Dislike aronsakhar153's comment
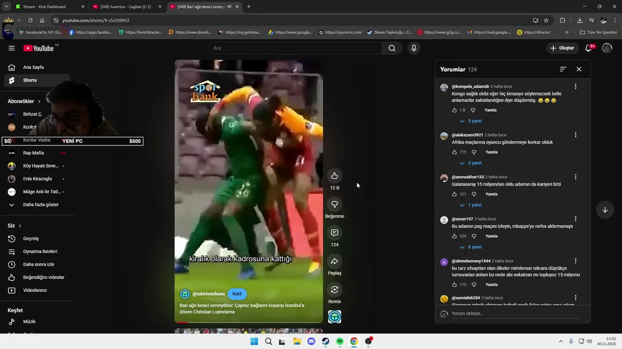 coord(473,194)
